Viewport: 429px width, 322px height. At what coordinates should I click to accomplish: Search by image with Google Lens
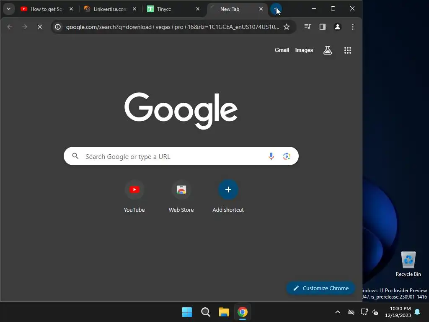click(x=287, y=156)
